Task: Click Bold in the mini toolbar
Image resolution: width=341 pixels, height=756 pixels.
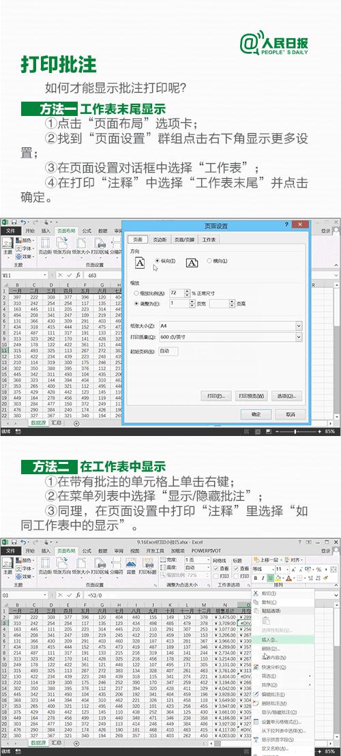Action: point(255,578)
